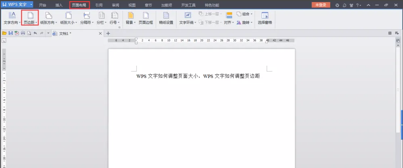
Task: Switch to the 开发工具 (Developer) tab
Action: [188, 5]
